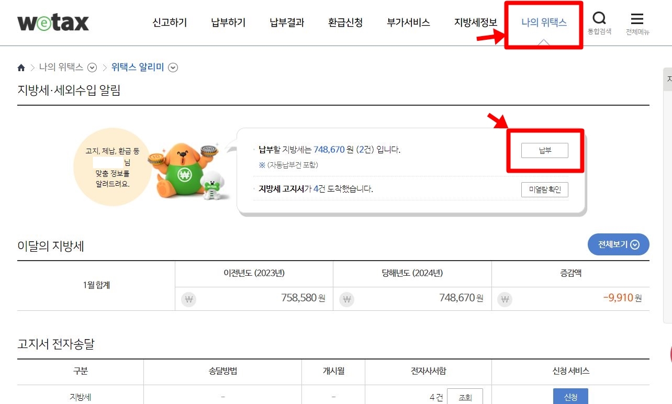The image size is (672, 404).
Task: Open the 환급신청 menu
Action: pyautogui.click(x=345, y=23)
